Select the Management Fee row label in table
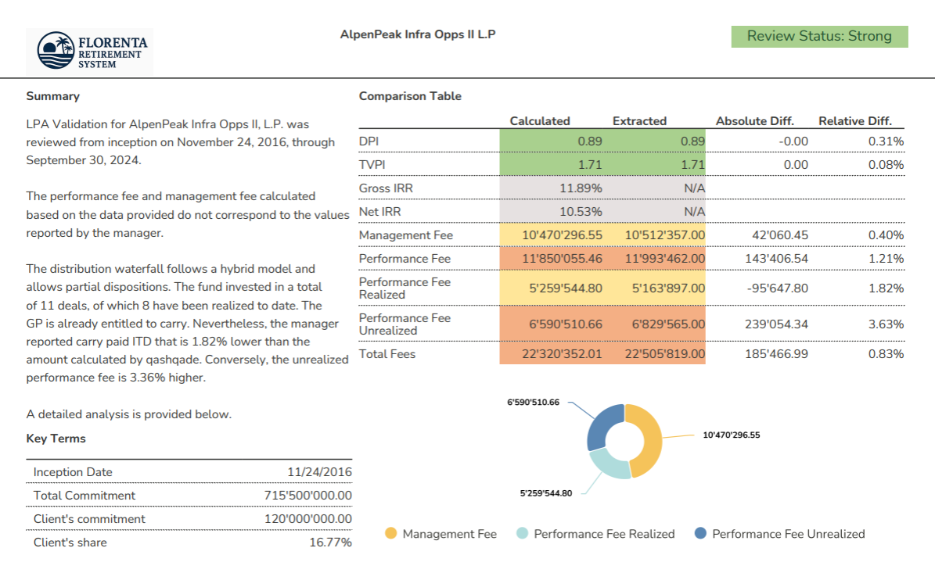The image size is (935, 573). (406, 235)
